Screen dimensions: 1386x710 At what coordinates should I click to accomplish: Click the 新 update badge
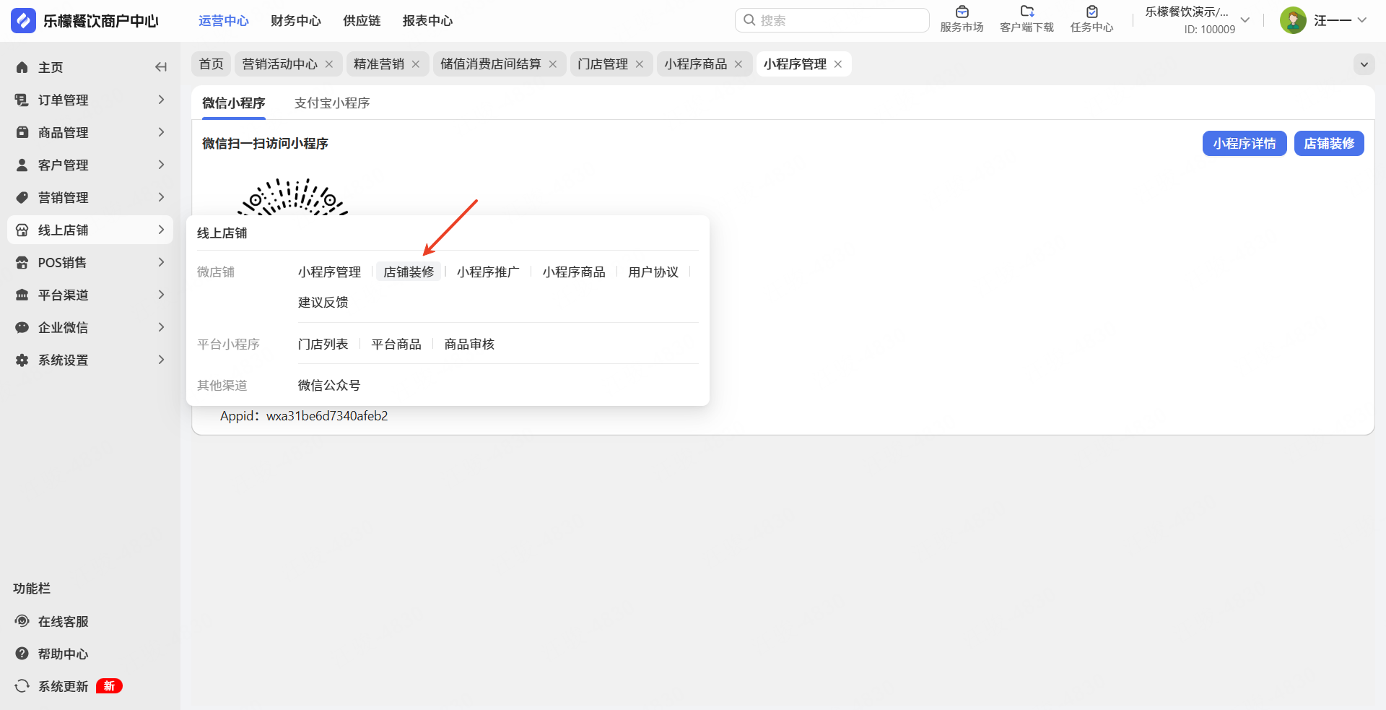point(109,686)
